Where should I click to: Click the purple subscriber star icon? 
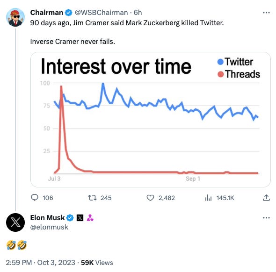point(90,218)
